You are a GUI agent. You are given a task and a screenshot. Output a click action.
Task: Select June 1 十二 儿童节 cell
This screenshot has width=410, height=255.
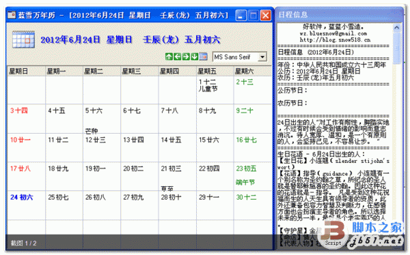click(215, 90)
